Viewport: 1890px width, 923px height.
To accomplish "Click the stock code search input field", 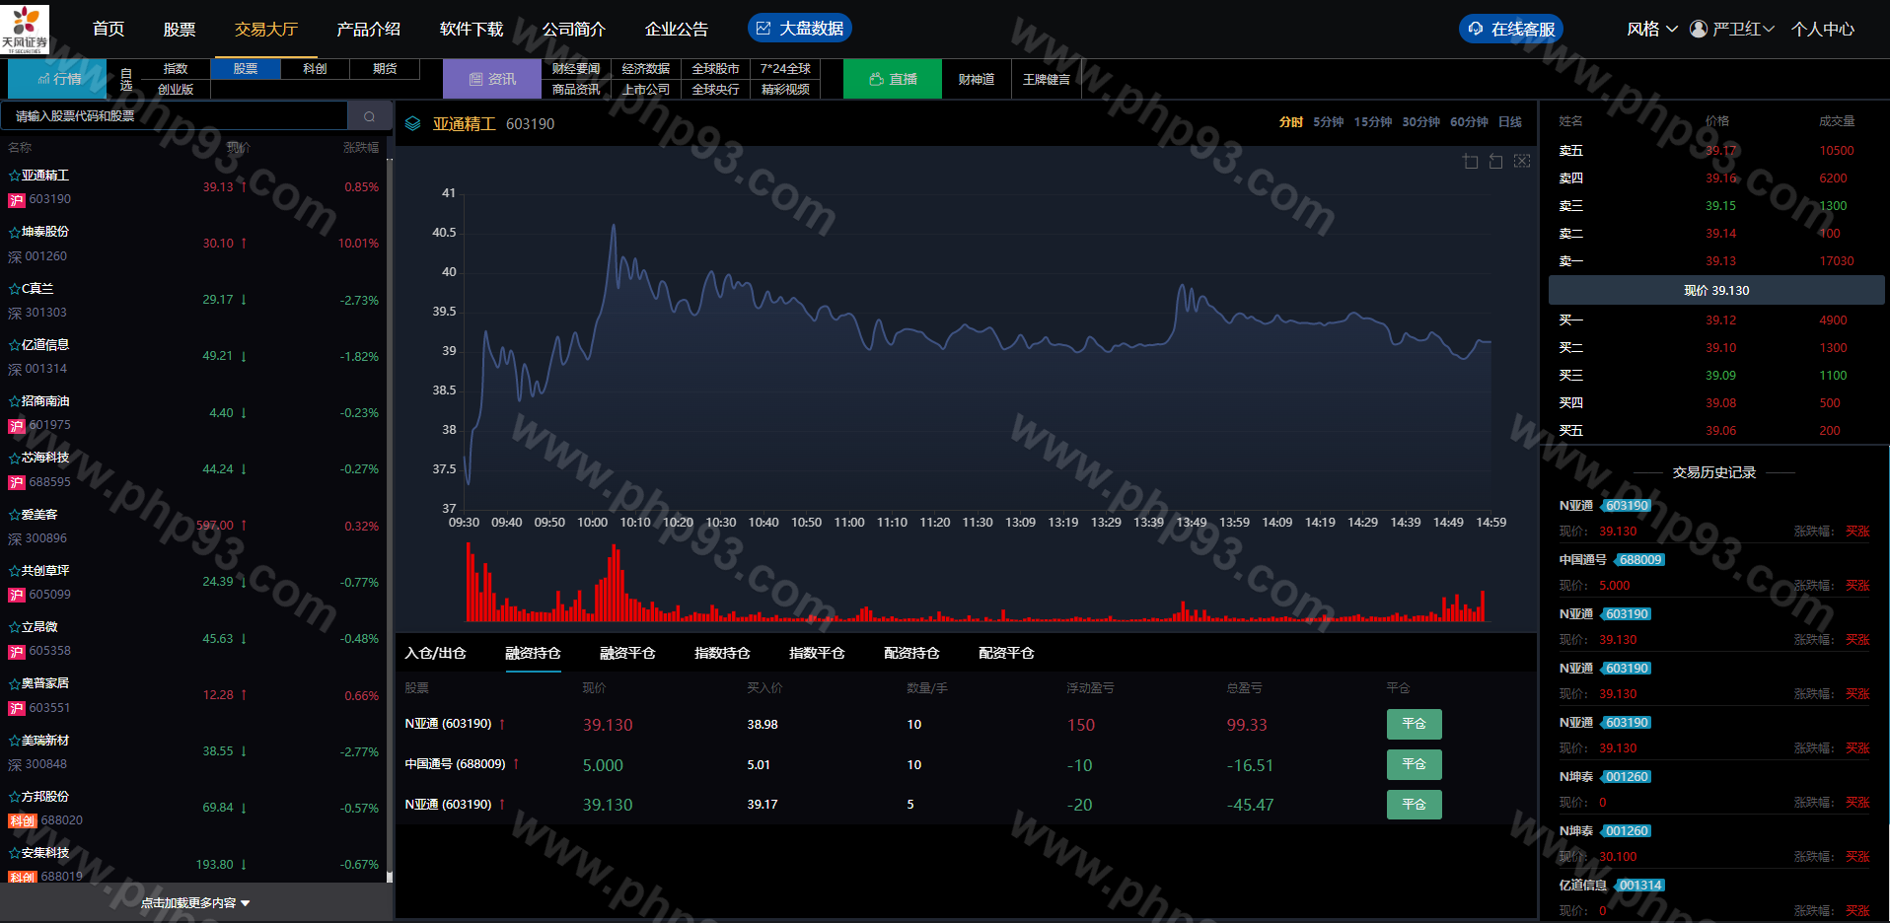I will point(176,116).
